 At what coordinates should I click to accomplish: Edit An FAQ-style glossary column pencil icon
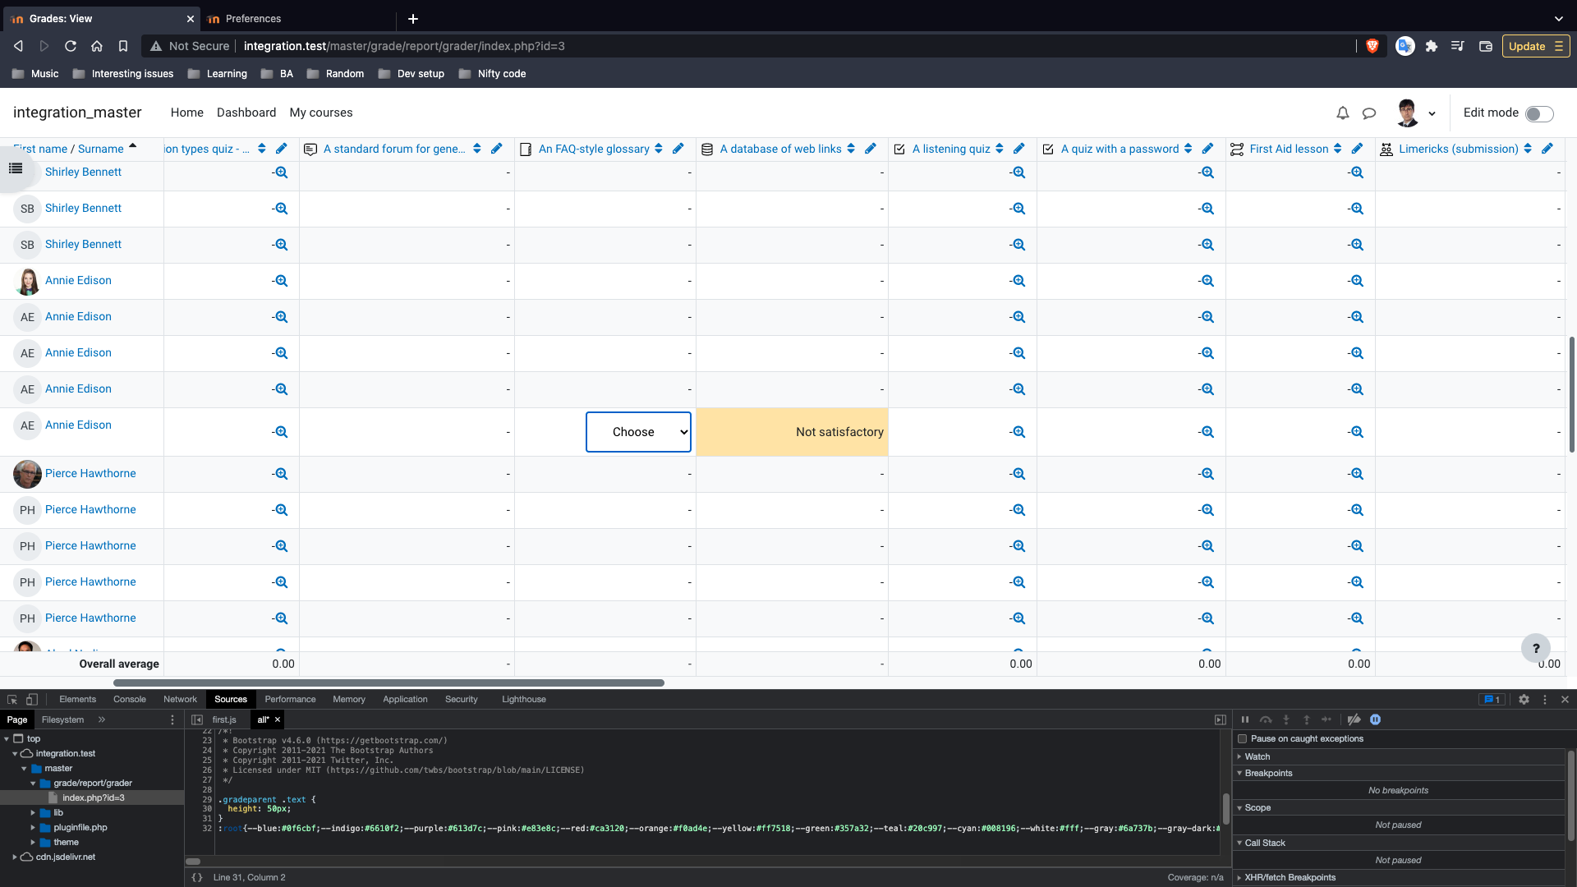[678, 149]
